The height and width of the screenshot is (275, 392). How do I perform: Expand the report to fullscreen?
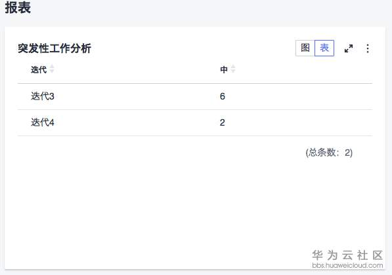pos(349,48)
